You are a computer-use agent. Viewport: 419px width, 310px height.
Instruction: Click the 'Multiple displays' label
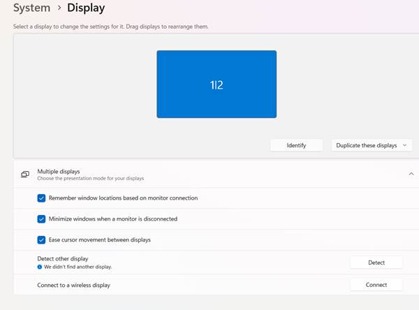pyautogui.click(x=59, y=171)
